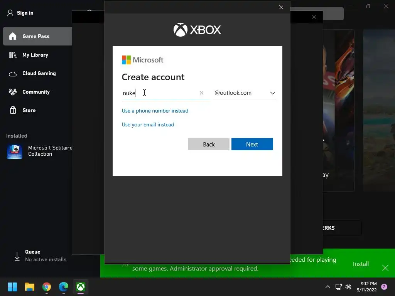Viewport: 395px width, 296px height.
Task: Open File Explorer from taskbar
Action: click(x=29, y=287)
